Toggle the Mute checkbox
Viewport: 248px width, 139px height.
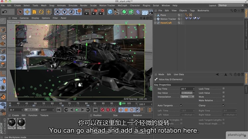pos(224,96)
